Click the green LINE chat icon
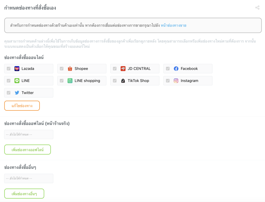Image resolution: width=265 pixels, height=202 pixels. 17,81
